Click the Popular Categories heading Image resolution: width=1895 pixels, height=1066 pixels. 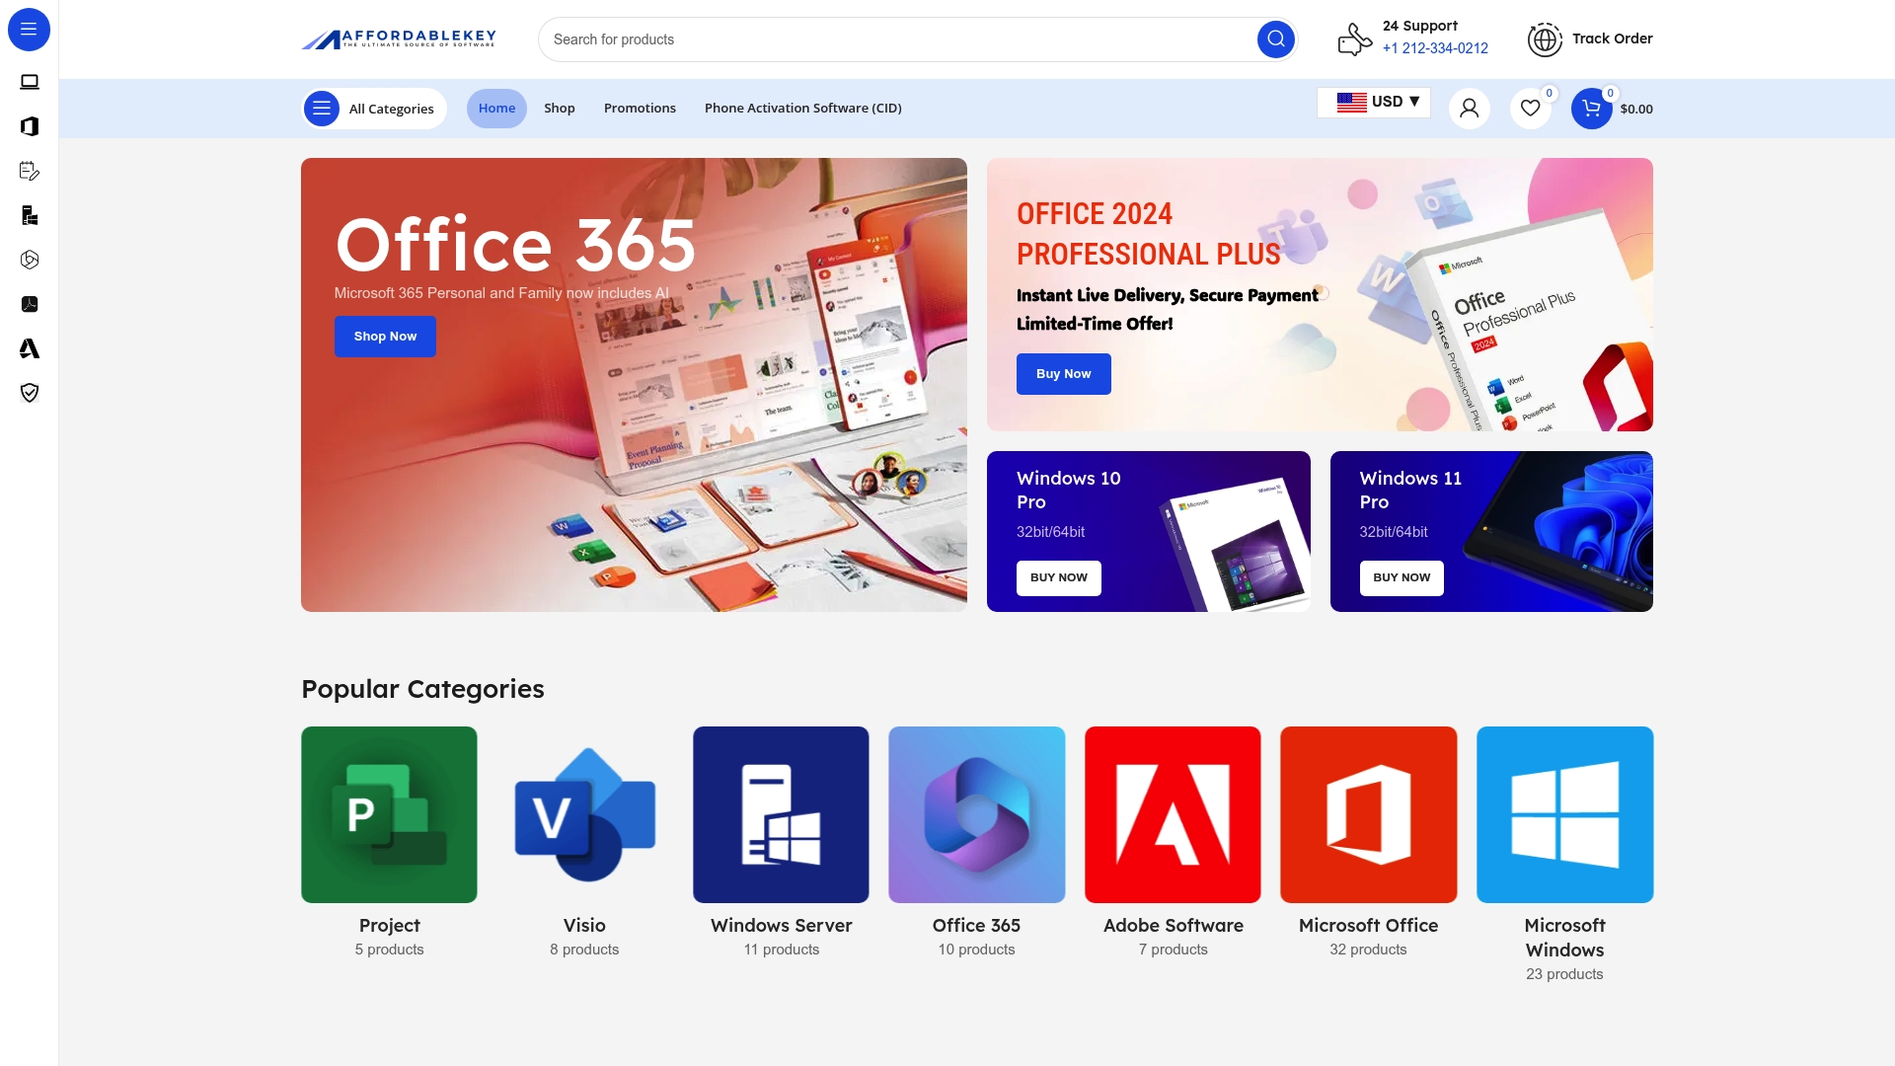(422, 689)
